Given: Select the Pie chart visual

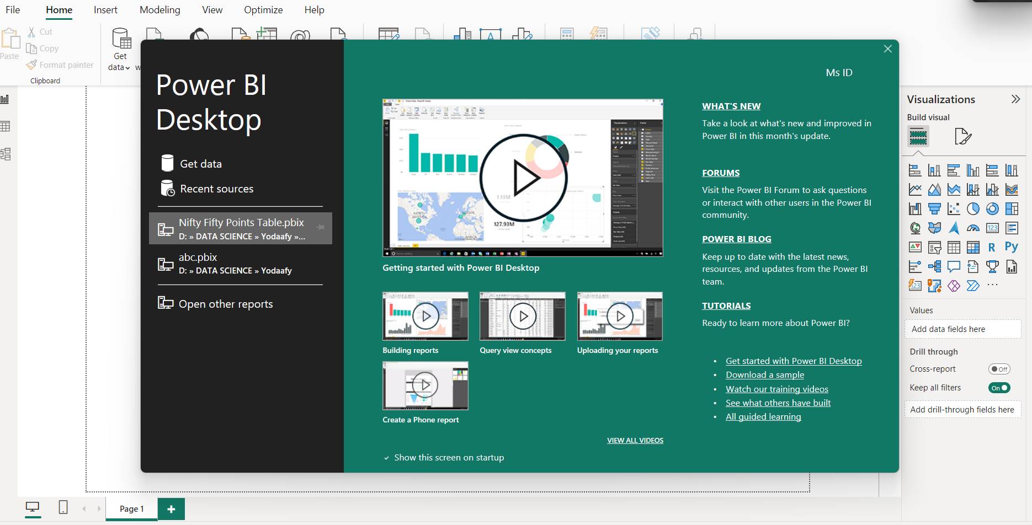Looking at the screenshot, I should pyautogui.click(x=973, y=208).
